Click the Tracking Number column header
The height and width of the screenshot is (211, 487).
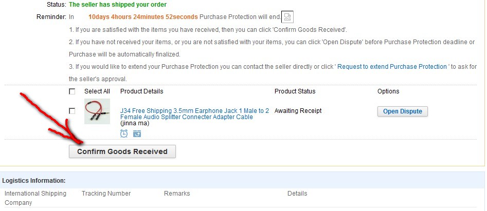click(106, 194)
